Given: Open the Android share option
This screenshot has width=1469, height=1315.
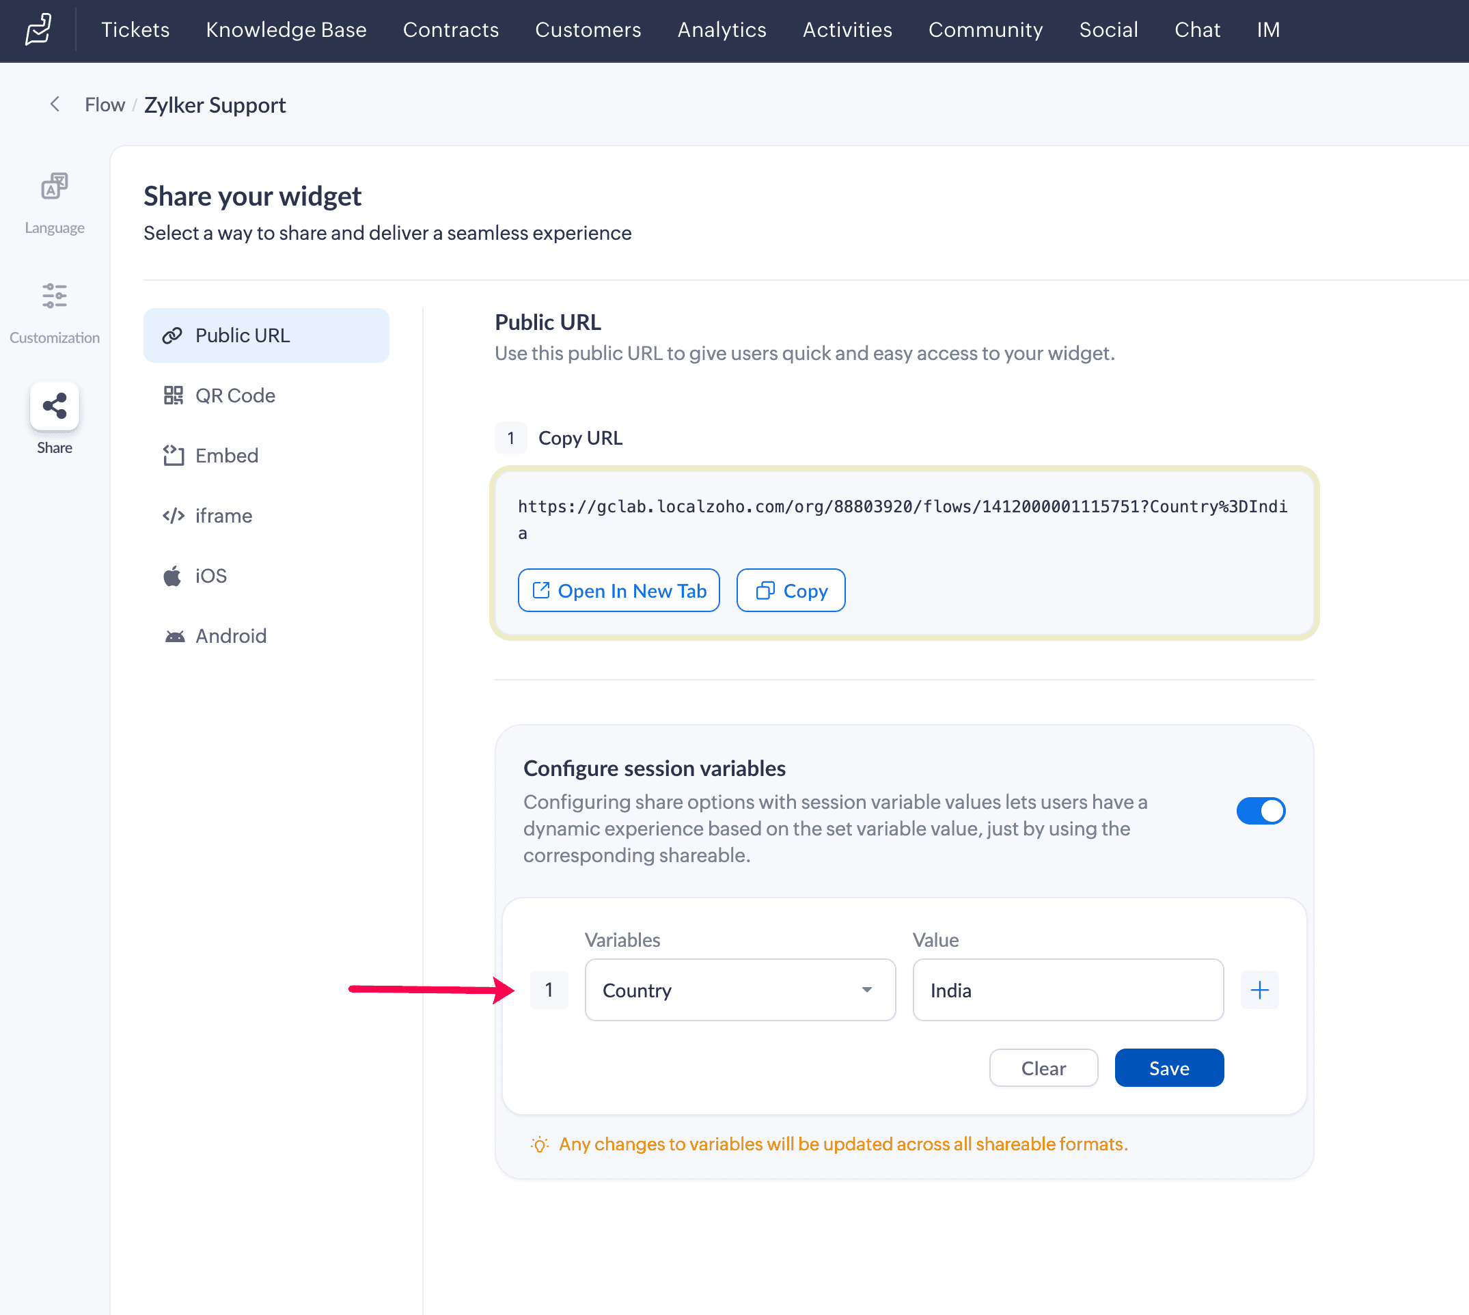Looking at the screenshot, I should pyautogui.click(x=230, y=636).
